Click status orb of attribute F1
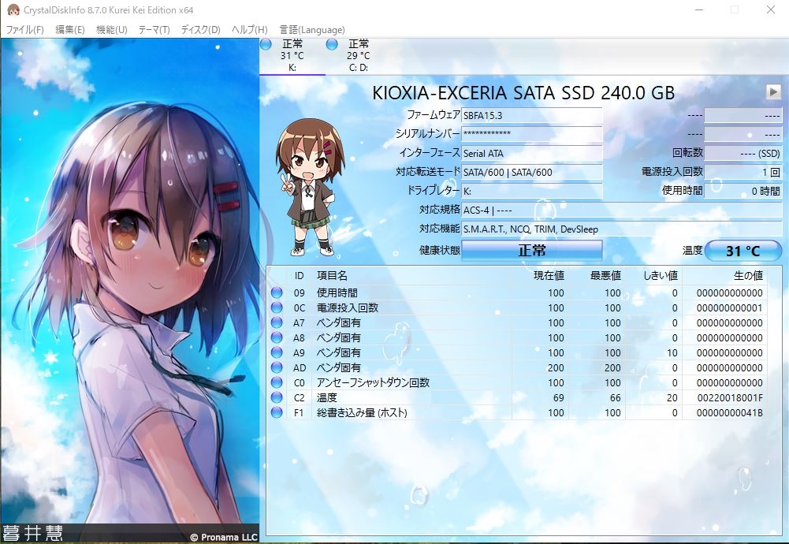 click(x=276, y=412)
